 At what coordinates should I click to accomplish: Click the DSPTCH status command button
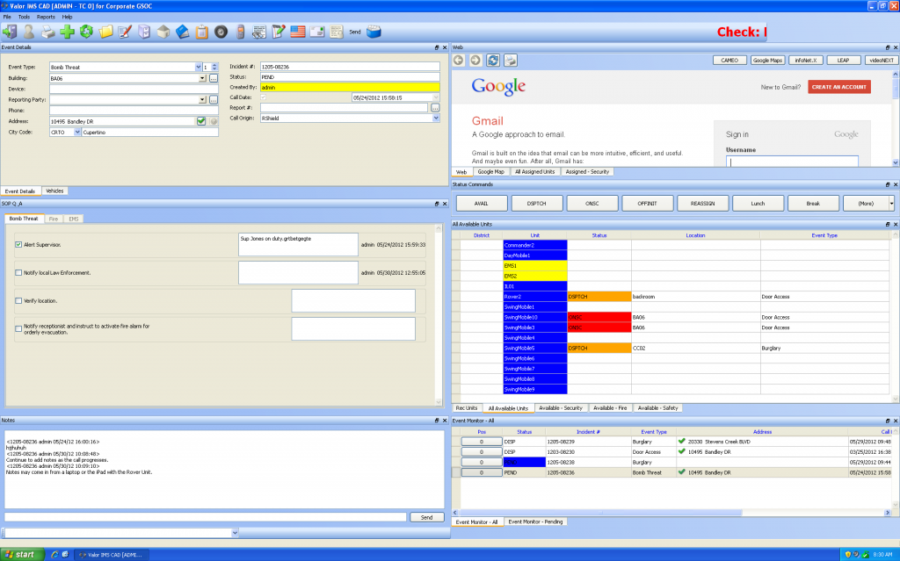pyautogui.click(x=537, y=203)
